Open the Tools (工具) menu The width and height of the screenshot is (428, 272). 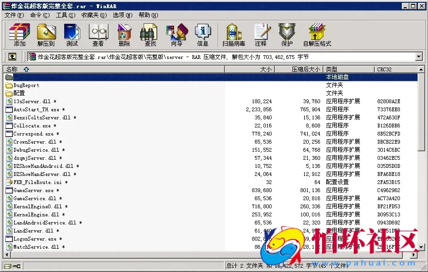click(x=66, y=15)
